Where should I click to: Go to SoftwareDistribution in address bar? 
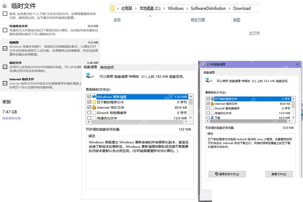point(208,8)
